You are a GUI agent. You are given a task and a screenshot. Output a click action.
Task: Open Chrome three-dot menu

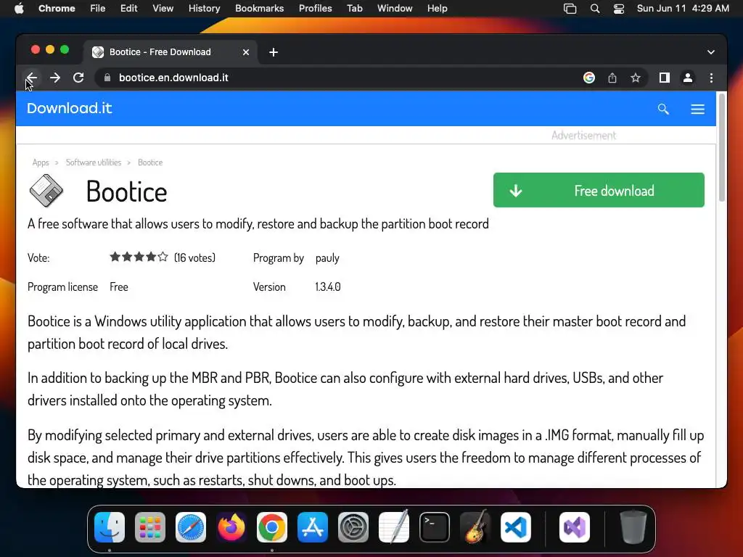[x=711, y=78]
